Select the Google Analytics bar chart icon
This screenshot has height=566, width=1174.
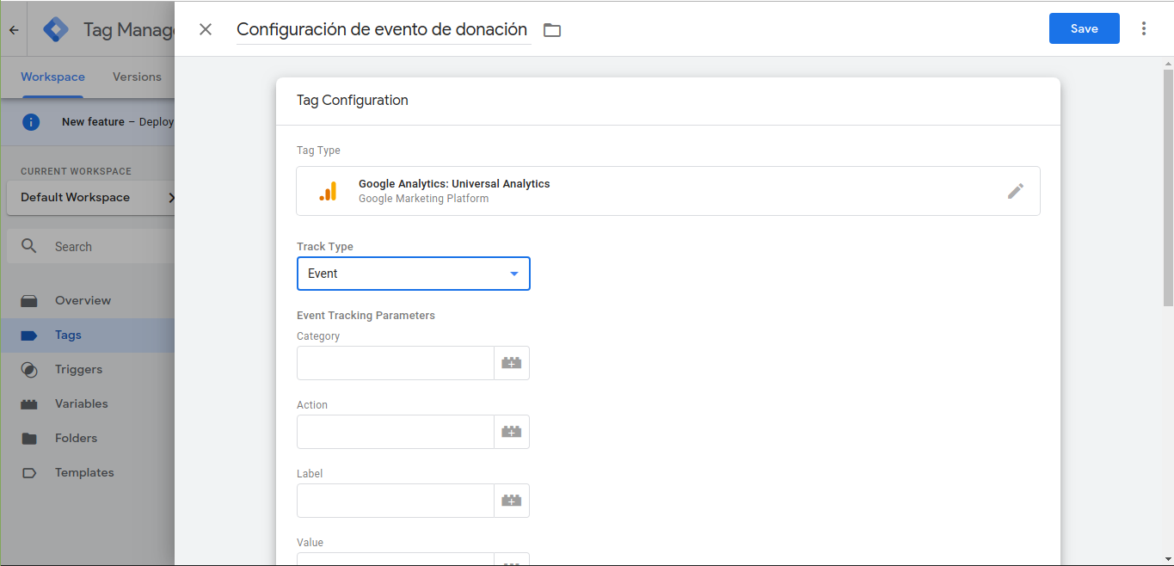point(328,191)
